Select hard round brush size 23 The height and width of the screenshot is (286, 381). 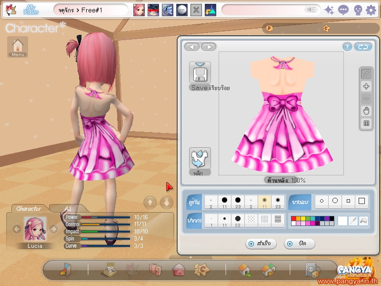(x=238, y=202)
